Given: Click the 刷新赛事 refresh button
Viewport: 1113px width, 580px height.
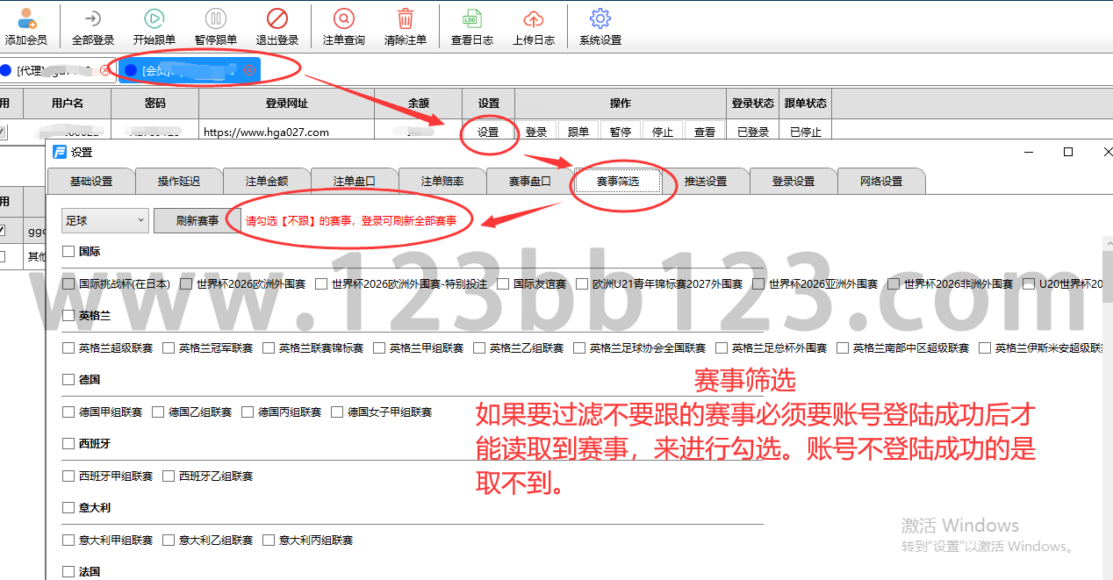Looking at the screenshot, I should click(197, 221).
